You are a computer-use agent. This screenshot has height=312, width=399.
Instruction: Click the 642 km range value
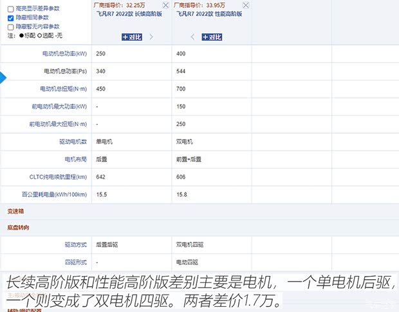(x=101, y=177)
